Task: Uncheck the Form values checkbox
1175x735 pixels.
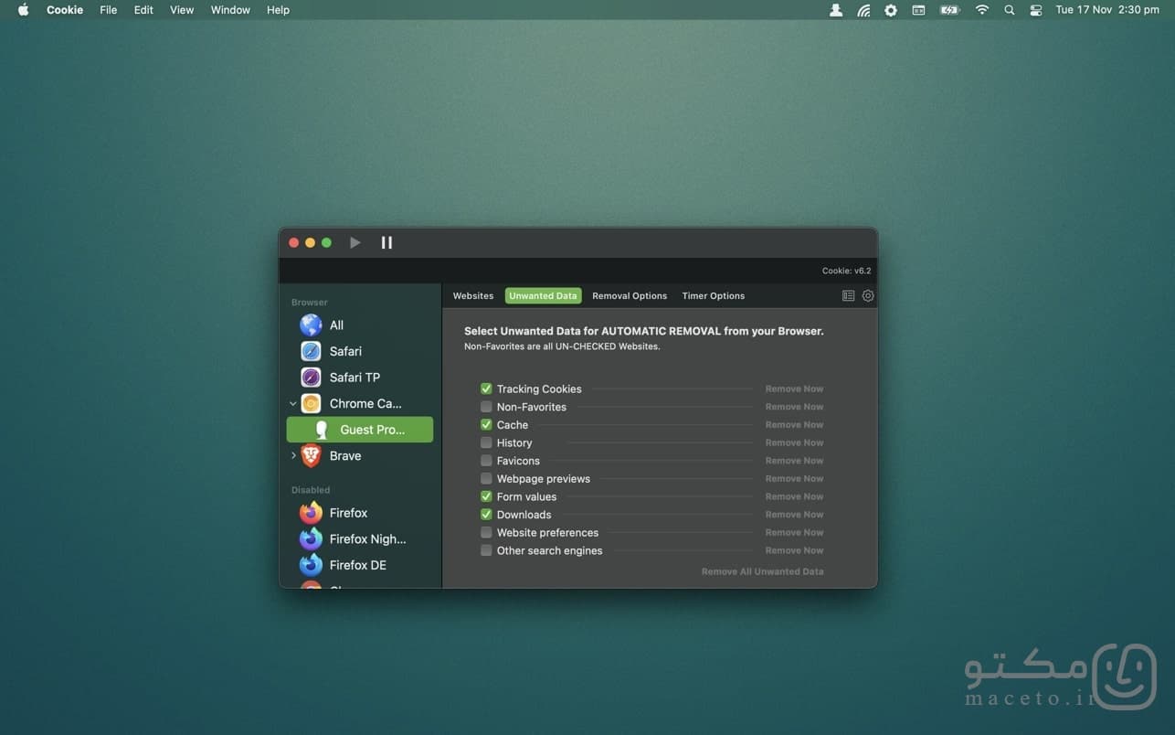Action: [486, 496]
